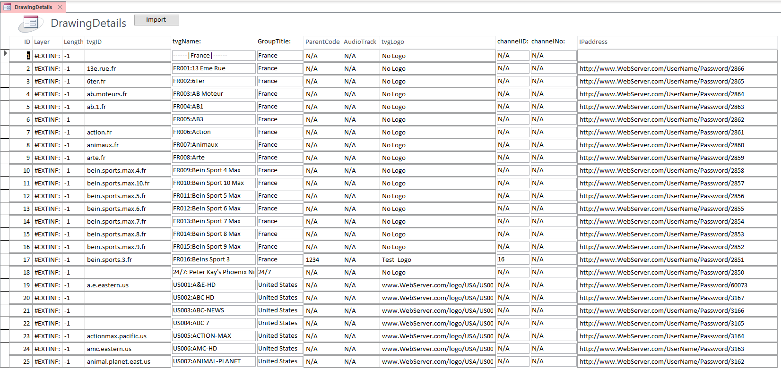The height and width of the screenshot is (368, 781).
Task: Edit the tvgName field US002:ABC HD
Action: pyautogui.click(x=214, y=298)
